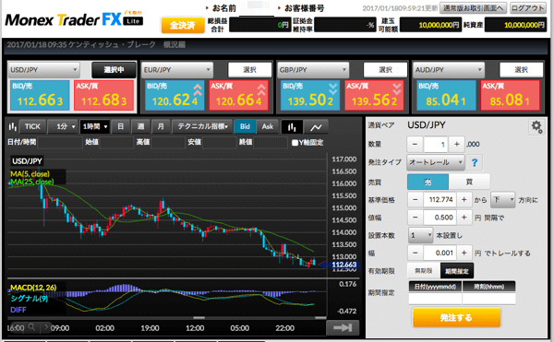Click the 選択 button for EUR/JPY
Viewport: 554px width, 342px height.
[x=250, y=70]
